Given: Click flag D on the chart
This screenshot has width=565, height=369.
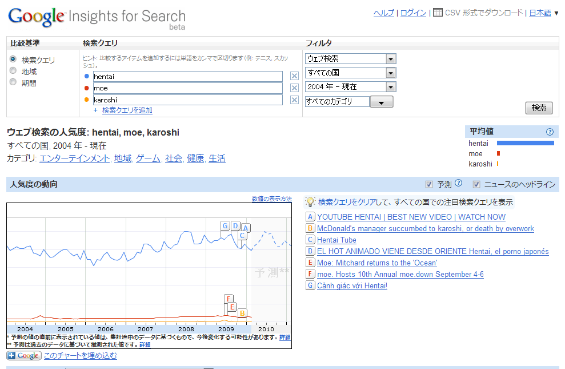Looking at the screenshot, I should [x=235, y=226].
